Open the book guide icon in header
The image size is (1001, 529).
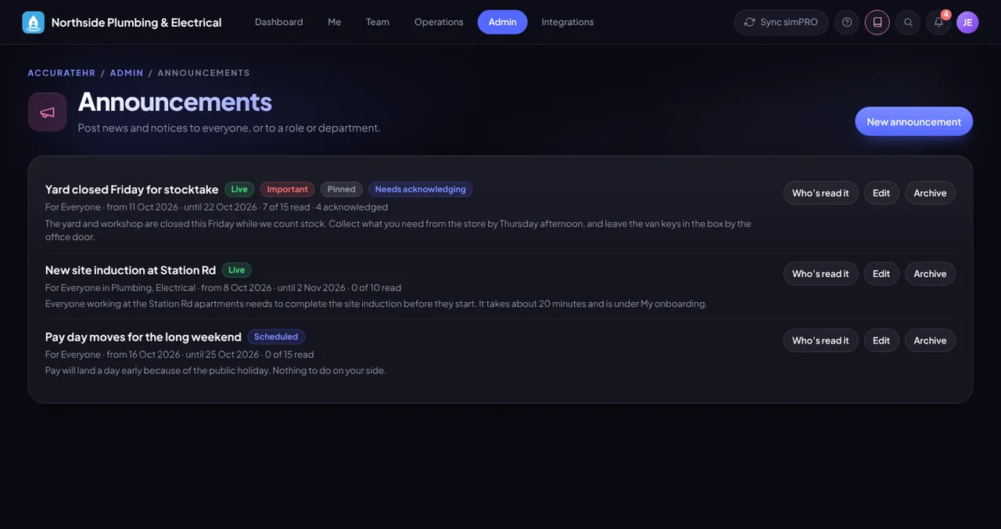point(877,23)
